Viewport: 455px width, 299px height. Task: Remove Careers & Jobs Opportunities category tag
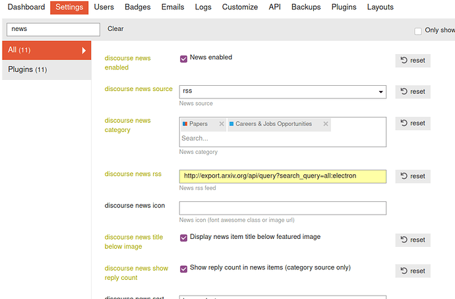coord(326,124)
